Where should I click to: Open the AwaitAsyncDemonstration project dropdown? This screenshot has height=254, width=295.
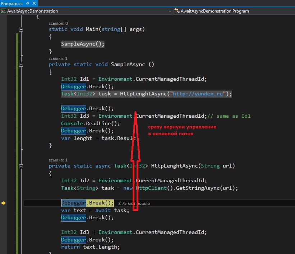point(86,11)
